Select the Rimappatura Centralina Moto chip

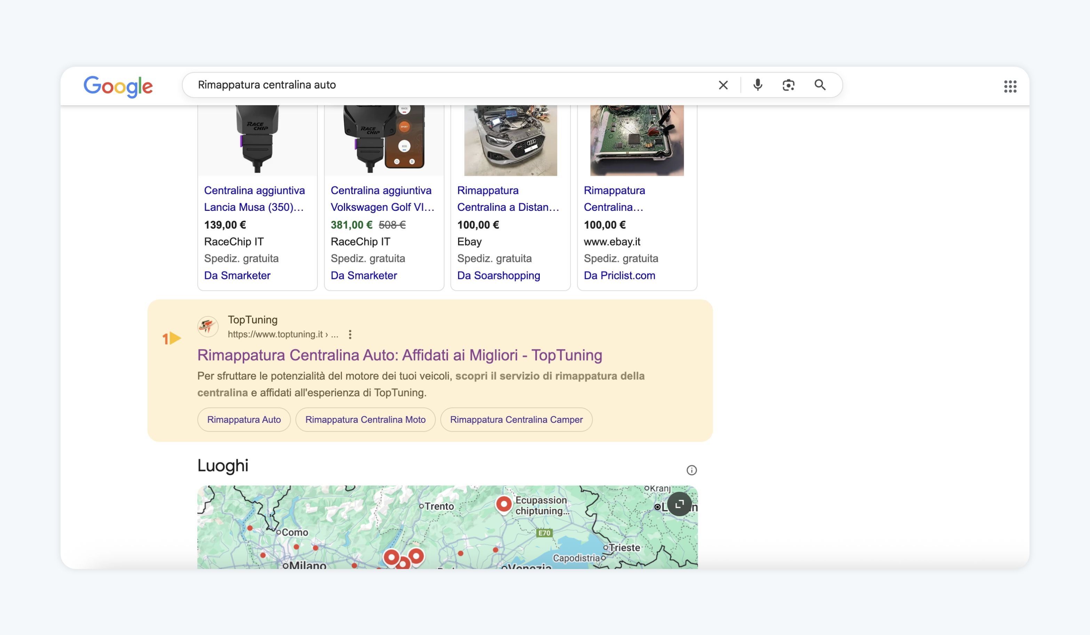click(365, 419)
